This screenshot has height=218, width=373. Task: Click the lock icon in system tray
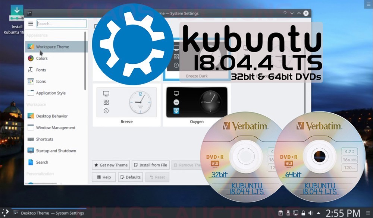(303, 213)
